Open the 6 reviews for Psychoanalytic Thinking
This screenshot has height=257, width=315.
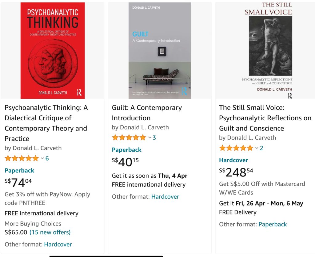pyautogui.click(x=47, y=159)
